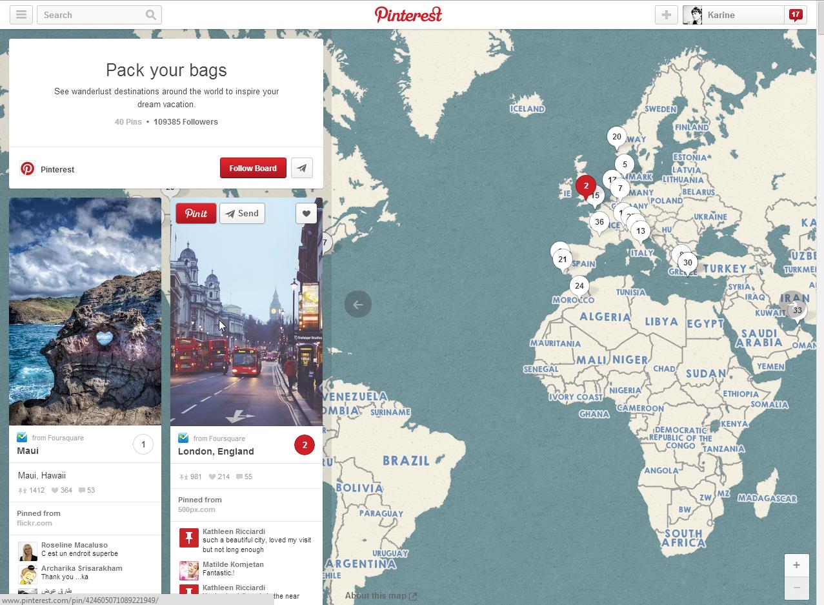Click the Foursquare icon on the Maui pin
824x605 pixels.
pyautogui.click(x=22, y=437)
